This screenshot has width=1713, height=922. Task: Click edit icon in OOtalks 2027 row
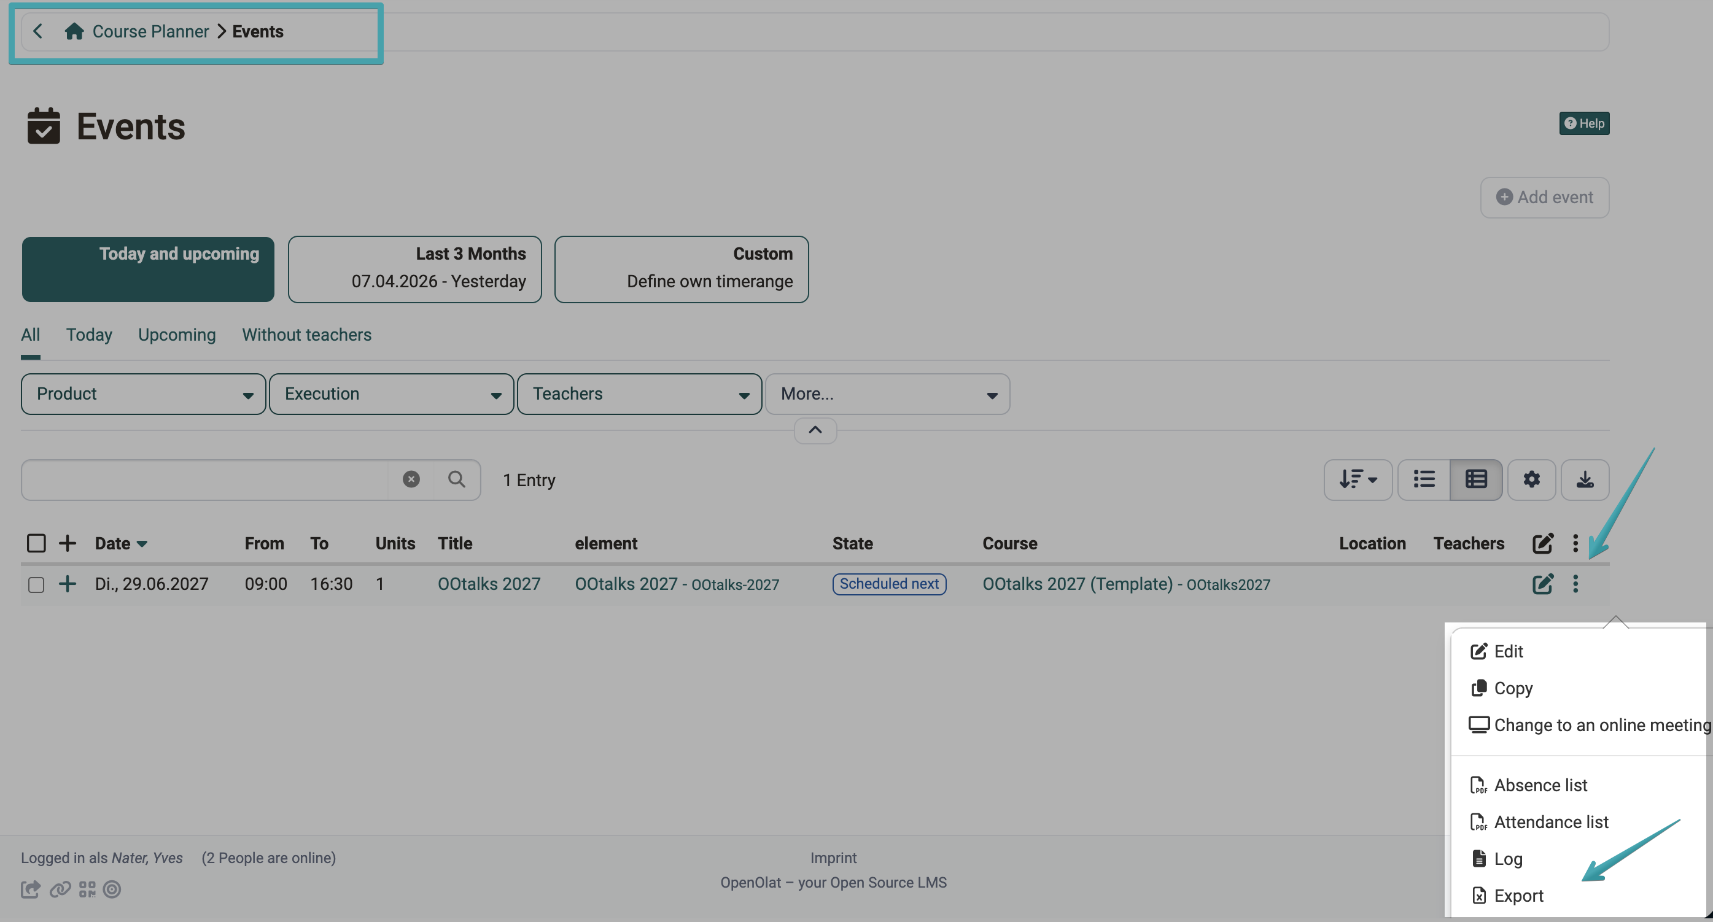click(x=1542, y=584)
